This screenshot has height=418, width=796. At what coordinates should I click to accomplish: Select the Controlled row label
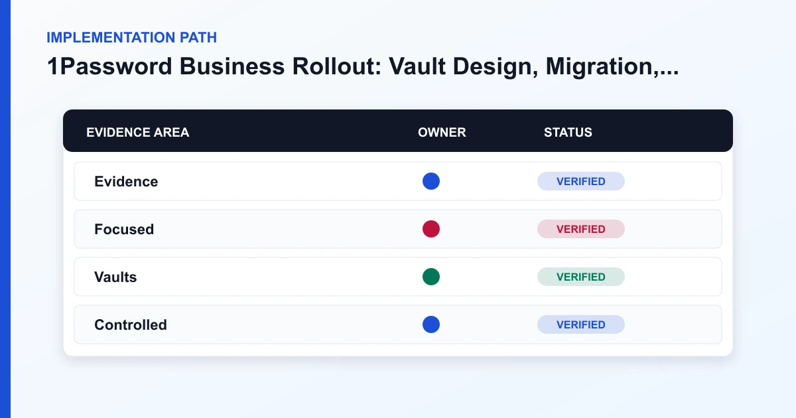pos(131,324)
